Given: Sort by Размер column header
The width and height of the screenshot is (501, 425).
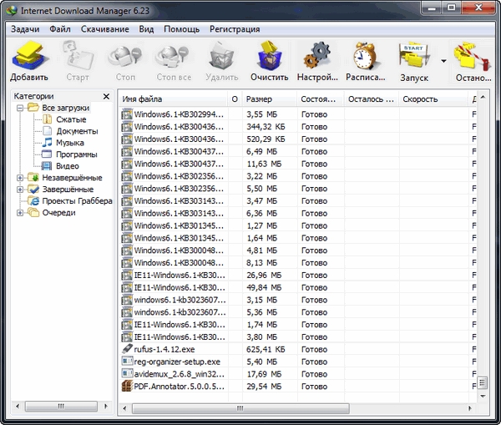Looking at the screenshot, I should (x=270, y=99).
